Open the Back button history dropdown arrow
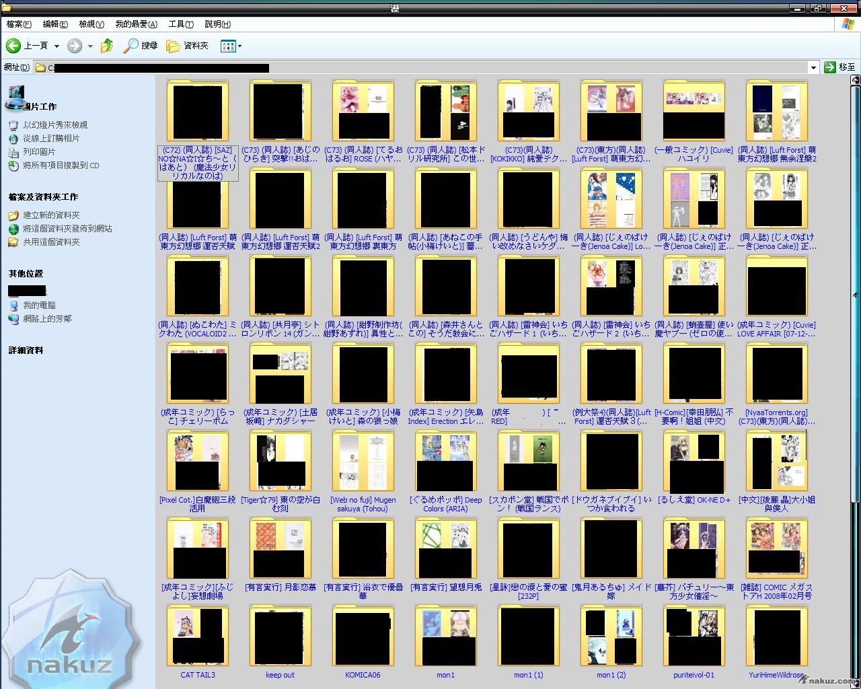861x689 pixels. click(x=57, y=46)
